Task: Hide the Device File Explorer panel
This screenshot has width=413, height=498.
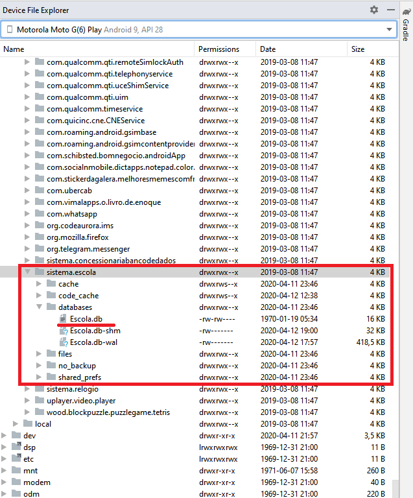Action: click(391, 10)
